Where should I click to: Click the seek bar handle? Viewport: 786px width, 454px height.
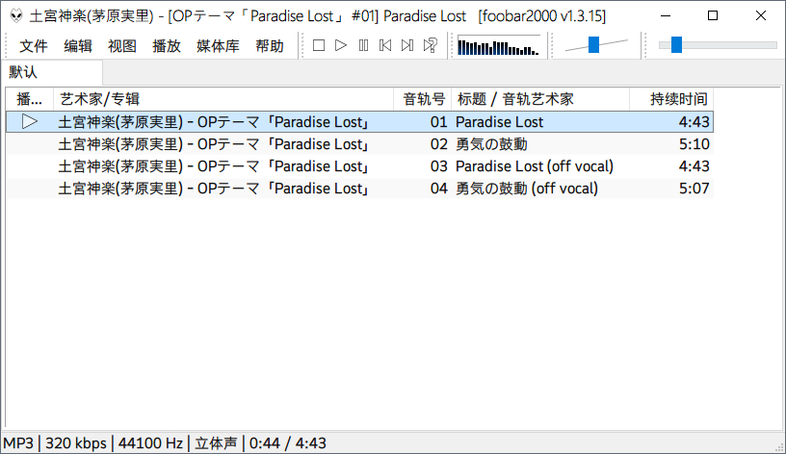pos(677,44)
